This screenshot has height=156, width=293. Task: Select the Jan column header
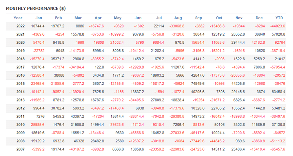39,18
